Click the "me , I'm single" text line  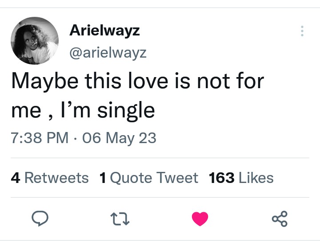83,109
